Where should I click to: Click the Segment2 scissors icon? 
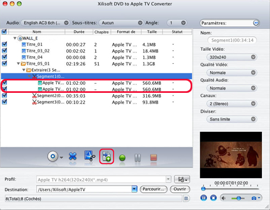click(35, 96)
